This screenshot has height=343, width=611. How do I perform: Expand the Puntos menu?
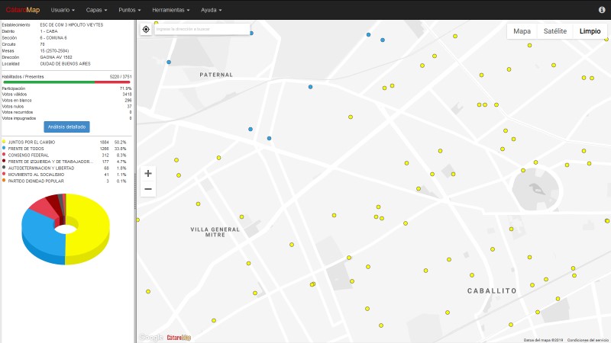[130, 10]
